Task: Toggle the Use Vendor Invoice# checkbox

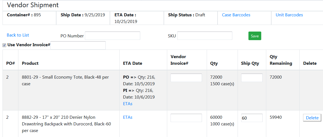Action: pos(4,45)
